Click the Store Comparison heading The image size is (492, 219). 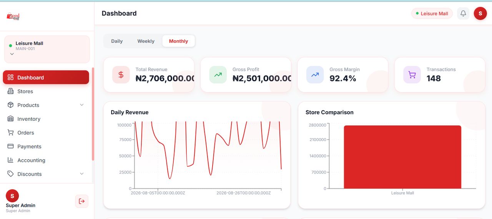[329, 112]
